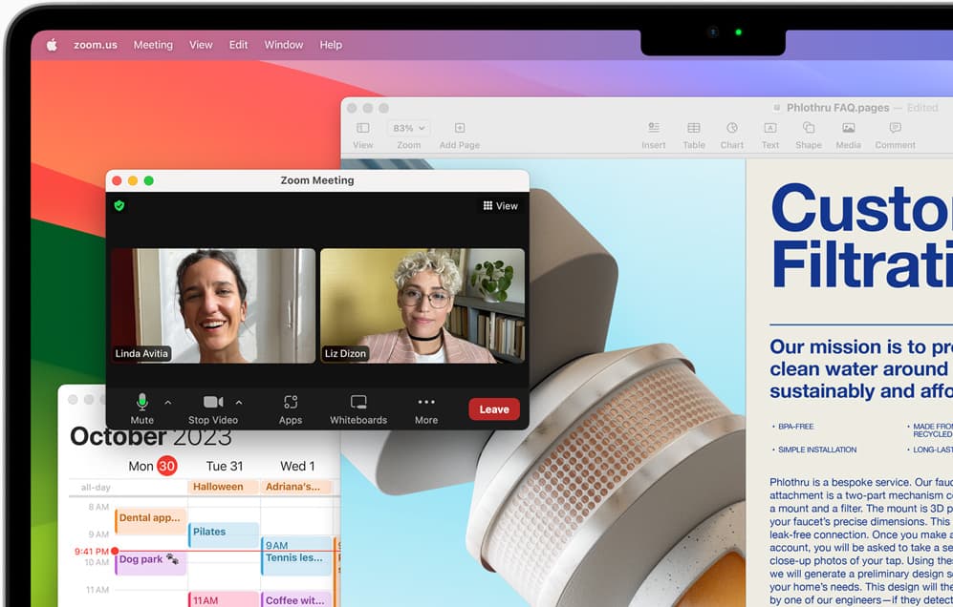Open the Adriana's all-day event

297,487
